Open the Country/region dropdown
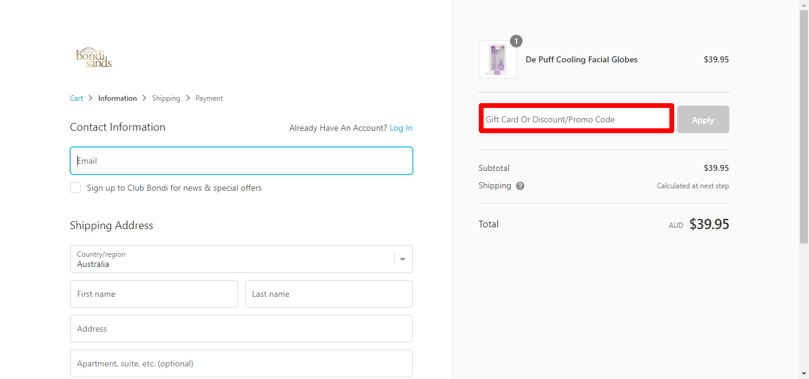This screenshot has width=809, height=379. (x=241, y=259)
